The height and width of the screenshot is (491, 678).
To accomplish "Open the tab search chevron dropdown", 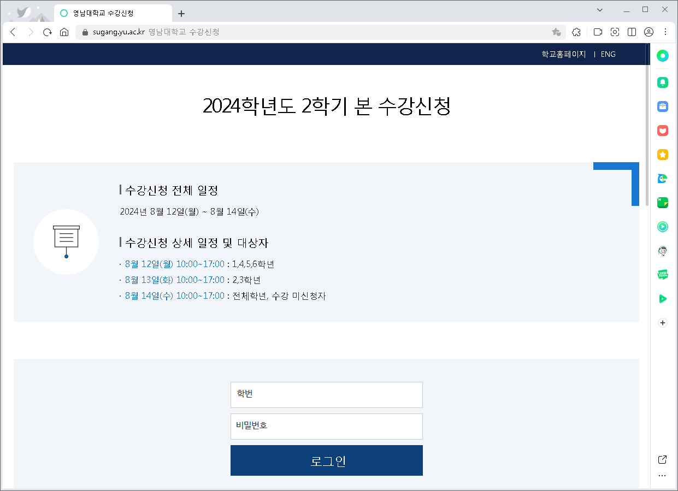I will [x=599, y=9].
